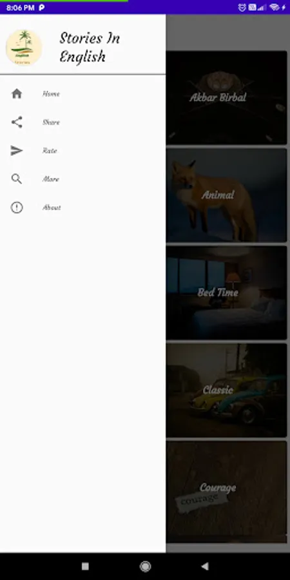Open the Bed Time story category
Image resolution: width=290 pixels, height=580 pixels.
[226, 293]
